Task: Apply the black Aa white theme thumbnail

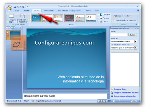Action: pos(91,18)
